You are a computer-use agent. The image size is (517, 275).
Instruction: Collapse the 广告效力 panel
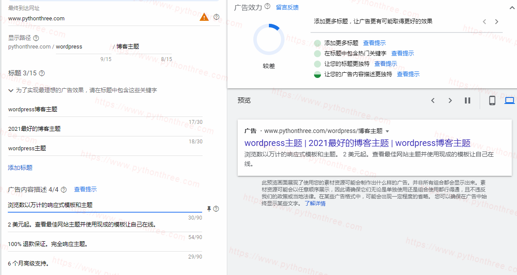point(512,7)
